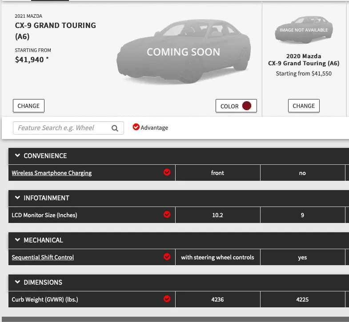Click Change button for 2020 Mazda CX-9
349x322 pixels.
[304, 106]
